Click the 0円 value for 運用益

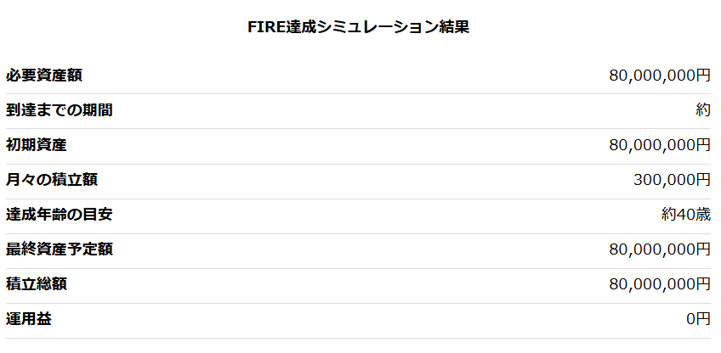(x=698, y=319)
